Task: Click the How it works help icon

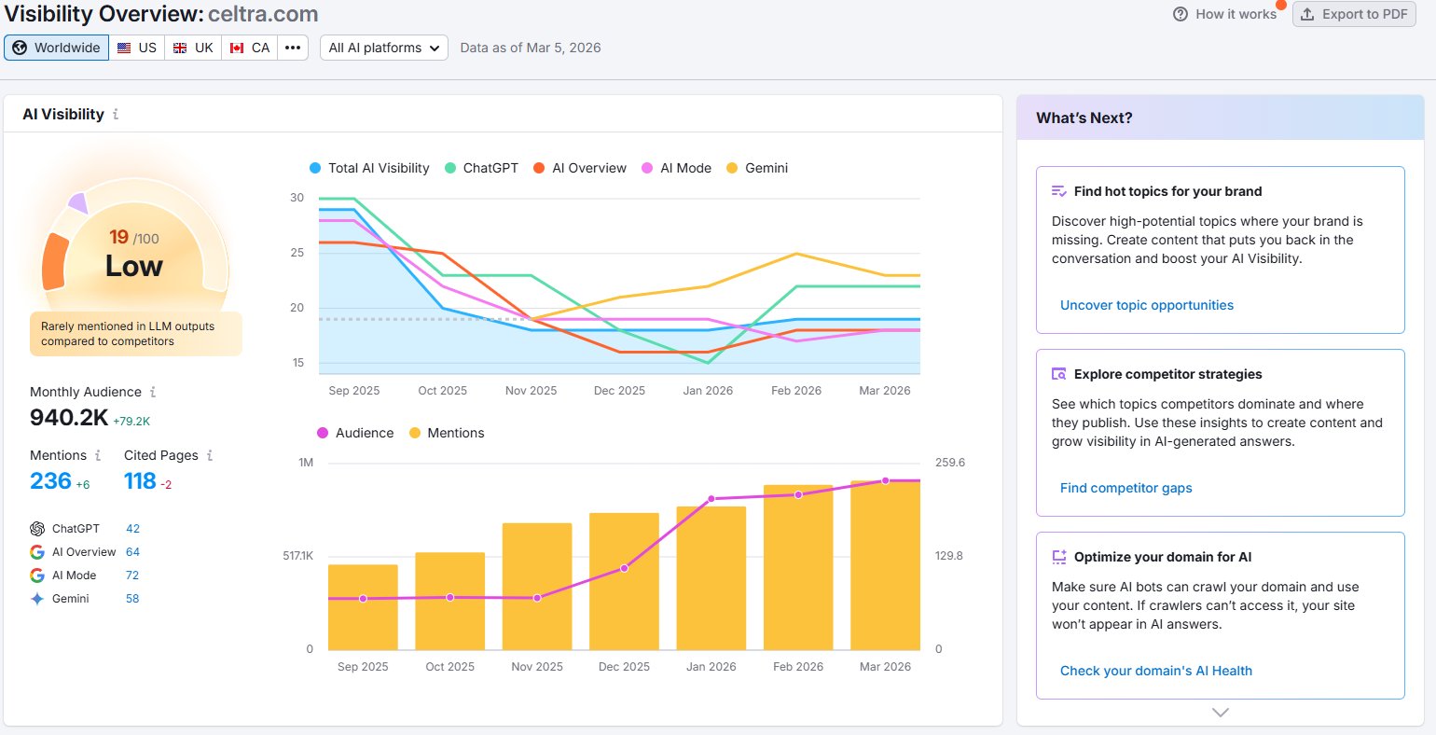Action: pyautogui.click(x=1181, y=14)
